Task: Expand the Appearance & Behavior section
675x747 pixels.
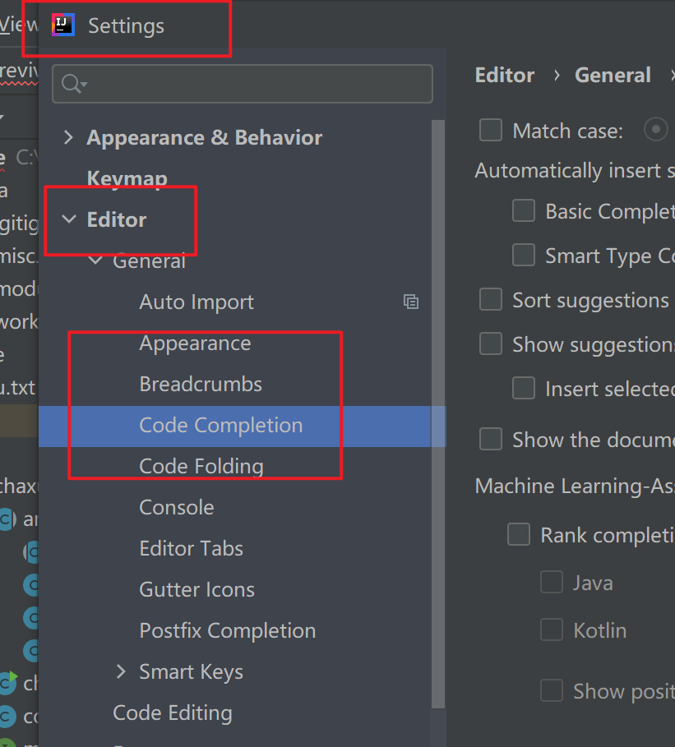Action: pos(68,137)
